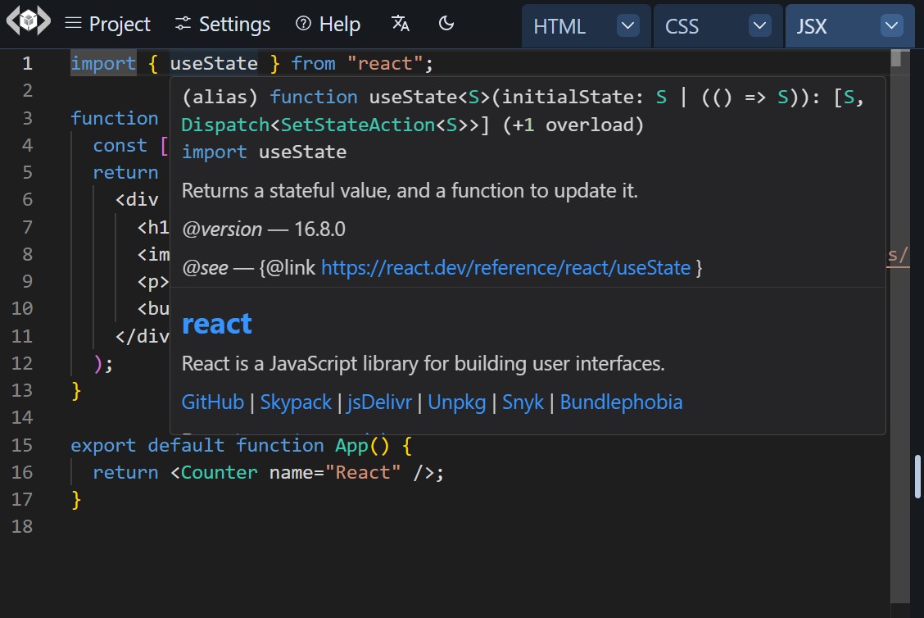
Task: Click the hamburger icon beside Project
Action: point(73,23)
